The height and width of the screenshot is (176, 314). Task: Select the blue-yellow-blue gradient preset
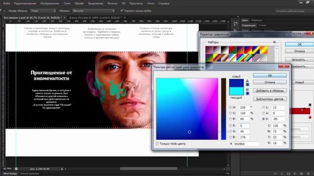(256, 50)
